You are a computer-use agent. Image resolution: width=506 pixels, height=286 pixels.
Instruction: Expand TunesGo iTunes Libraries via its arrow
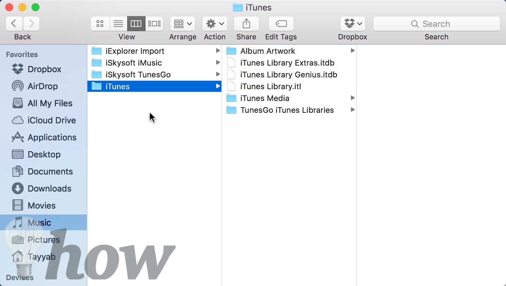(353, 110)
